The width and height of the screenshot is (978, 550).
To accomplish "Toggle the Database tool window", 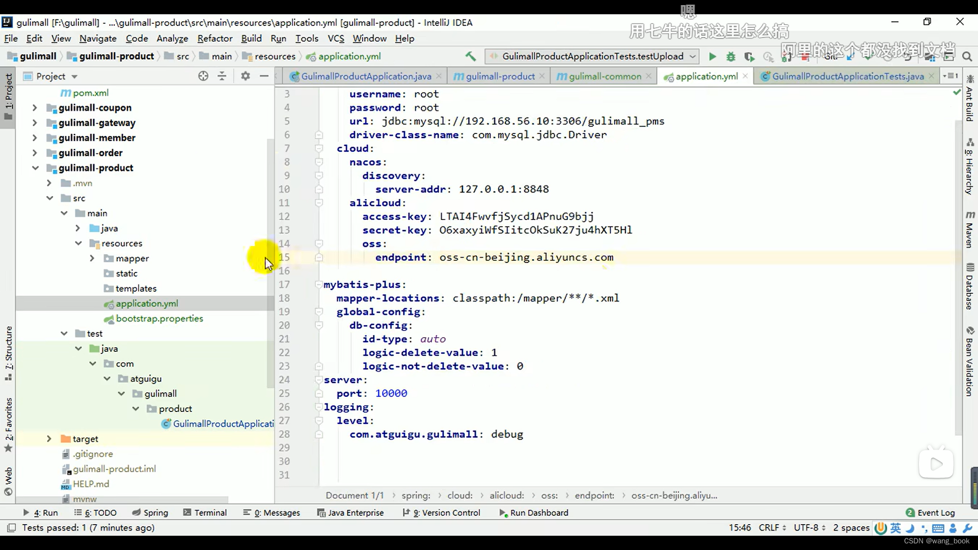I will point(970,286).
